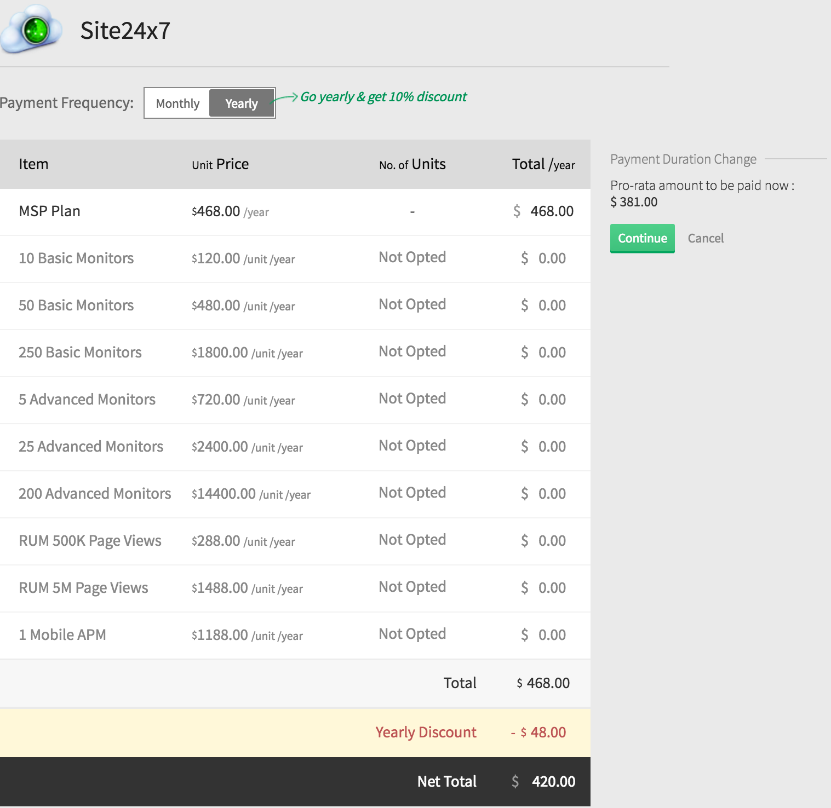Screen dimensions: 831x808
Task: Open units selector for RUM 500K Page Views
Action: click(412, 540)
